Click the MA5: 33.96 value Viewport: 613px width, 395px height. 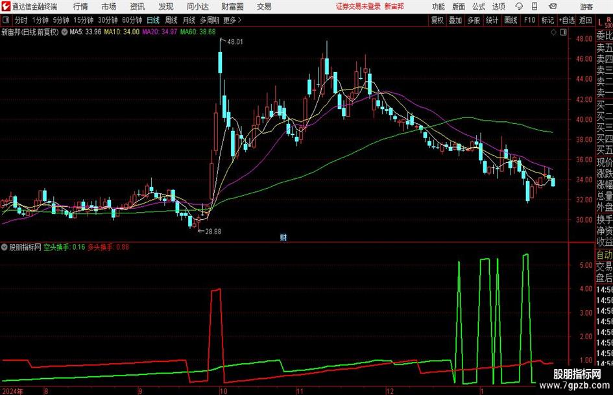85,32
